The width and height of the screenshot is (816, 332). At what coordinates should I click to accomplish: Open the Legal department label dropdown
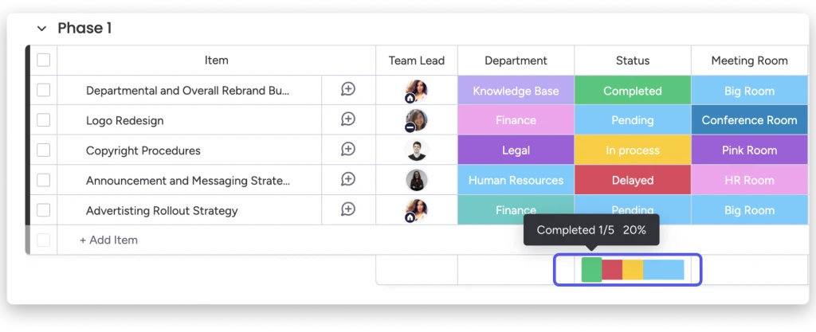pos(516,150)
